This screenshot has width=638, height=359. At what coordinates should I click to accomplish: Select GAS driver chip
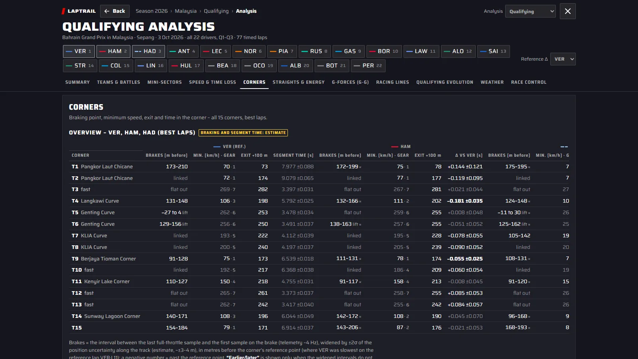(349, 51)
